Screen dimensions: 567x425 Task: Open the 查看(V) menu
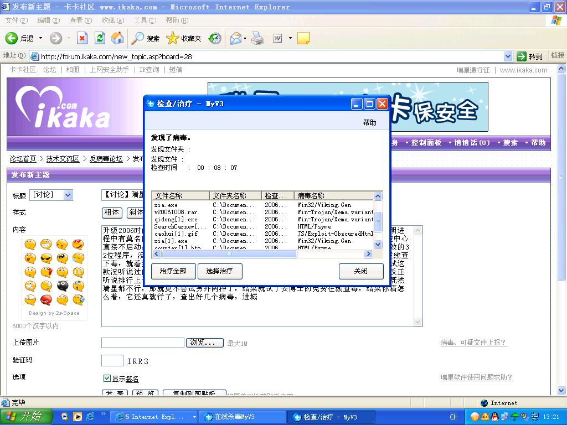click(x=81, y=20)
